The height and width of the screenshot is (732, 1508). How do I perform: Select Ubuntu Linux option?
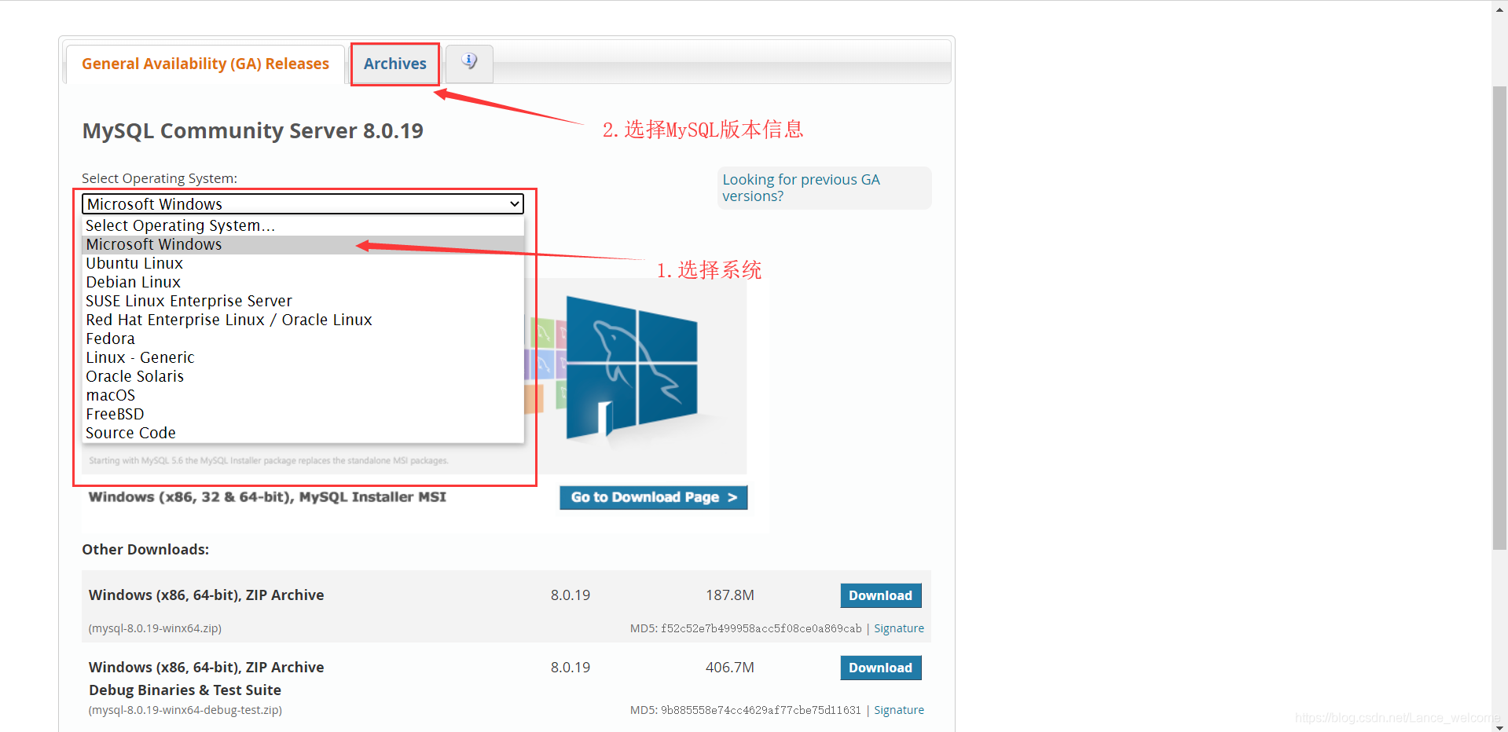[x=303, y=263]
